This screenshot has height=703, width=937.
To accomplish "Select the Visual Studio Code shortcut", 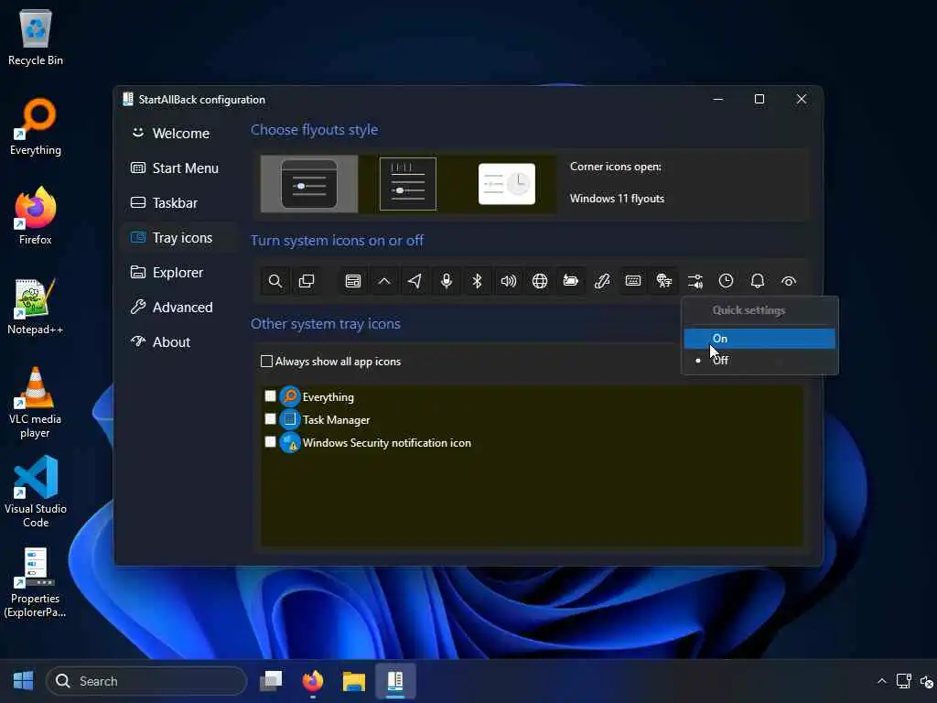I will click(36, 492).
